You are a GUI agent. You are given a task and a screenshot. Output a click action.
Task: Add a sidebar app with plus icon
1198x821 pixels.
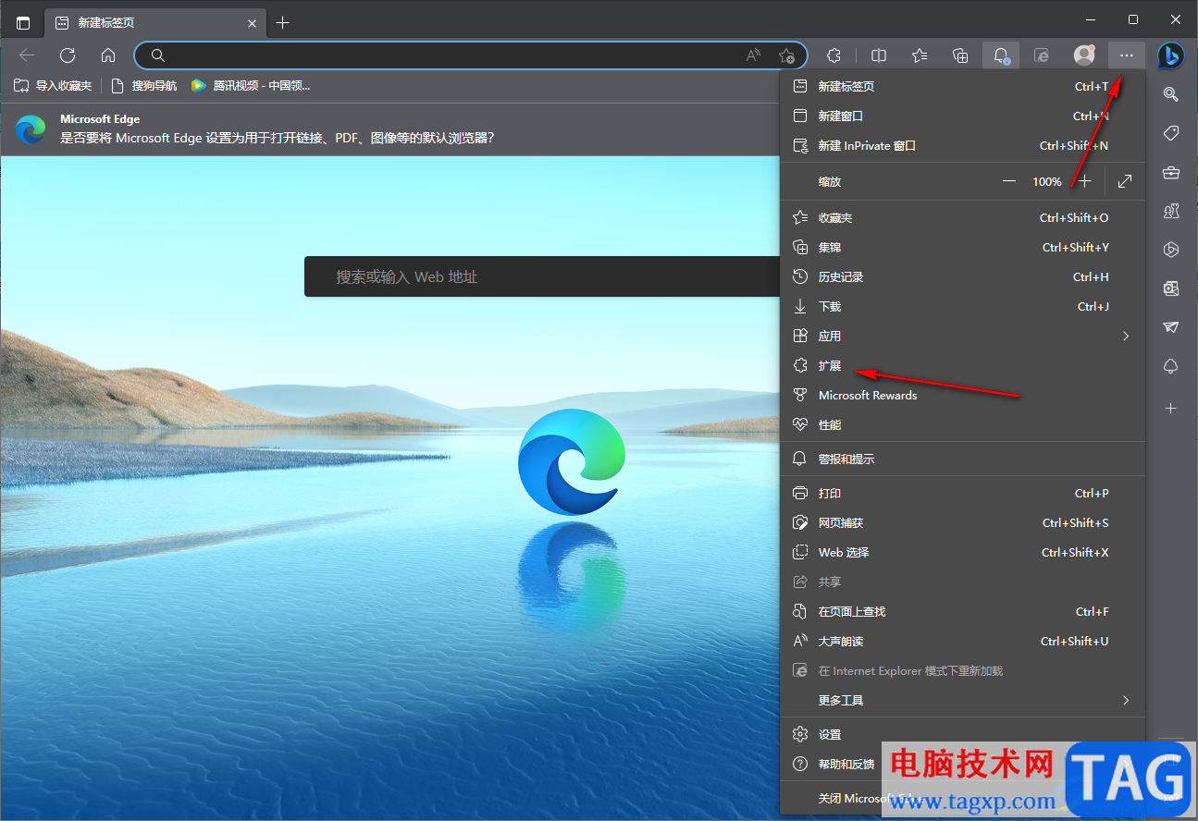pyautogui.click(x=1170, y=408)
